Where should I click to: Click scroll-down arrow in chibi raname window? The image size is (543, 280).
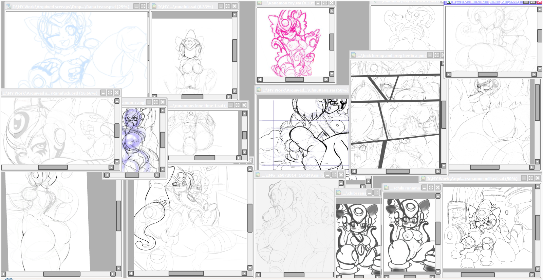(438, 272)
